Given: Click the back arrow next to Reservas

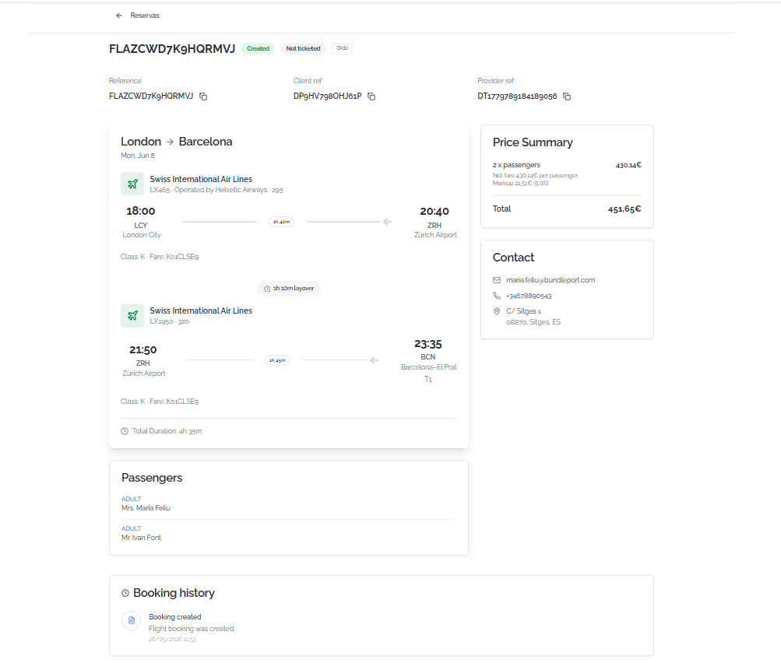Looking at the screenshot, I should pos(119,16).
